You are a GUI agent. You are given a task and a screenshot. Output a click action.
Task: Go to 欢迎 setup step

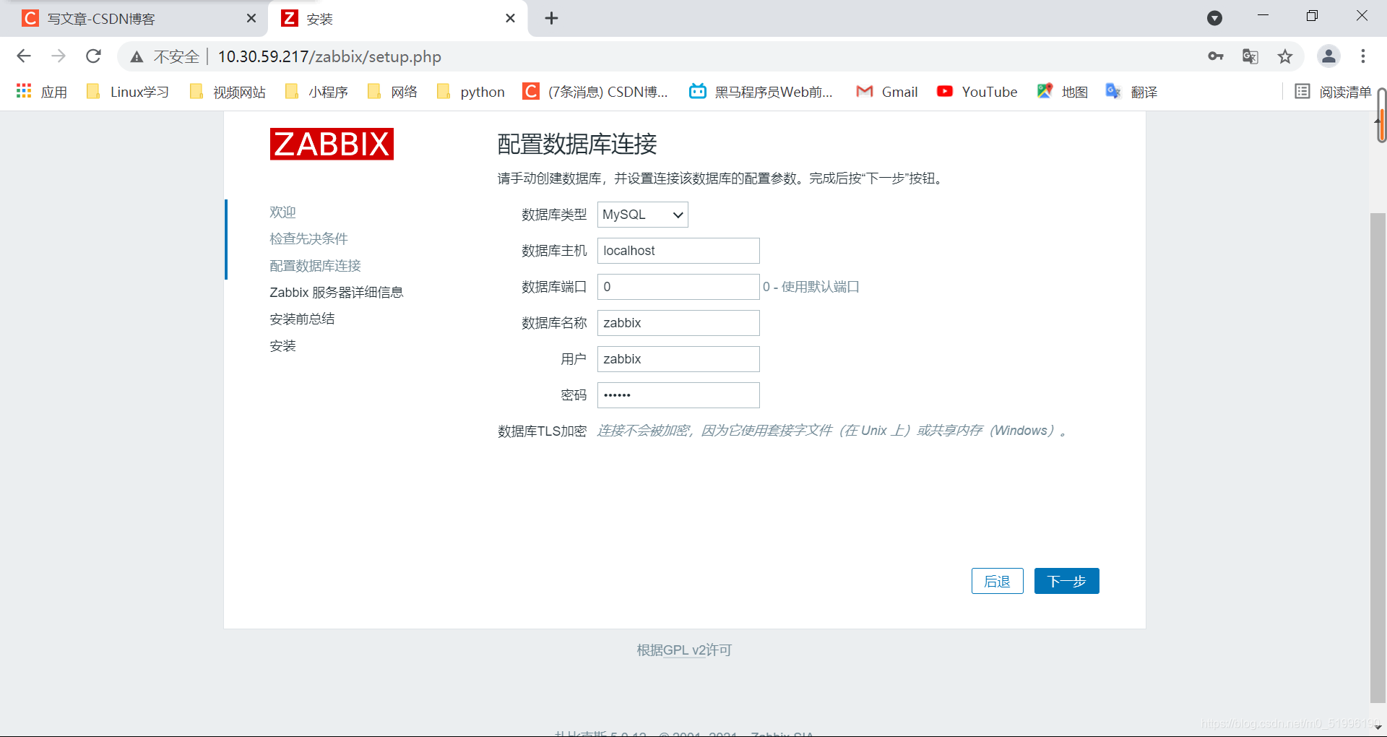pyautogui.click(x=282, y=212)
